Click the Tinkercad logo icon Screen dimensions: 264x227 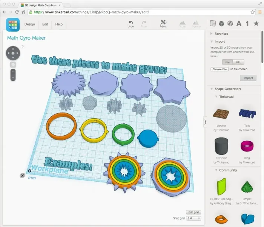pyautogui.click(x=13, y=25)
